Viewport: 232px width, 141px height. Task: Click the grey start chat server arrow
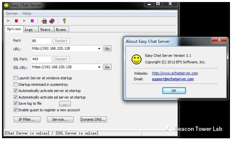(8, 21)
